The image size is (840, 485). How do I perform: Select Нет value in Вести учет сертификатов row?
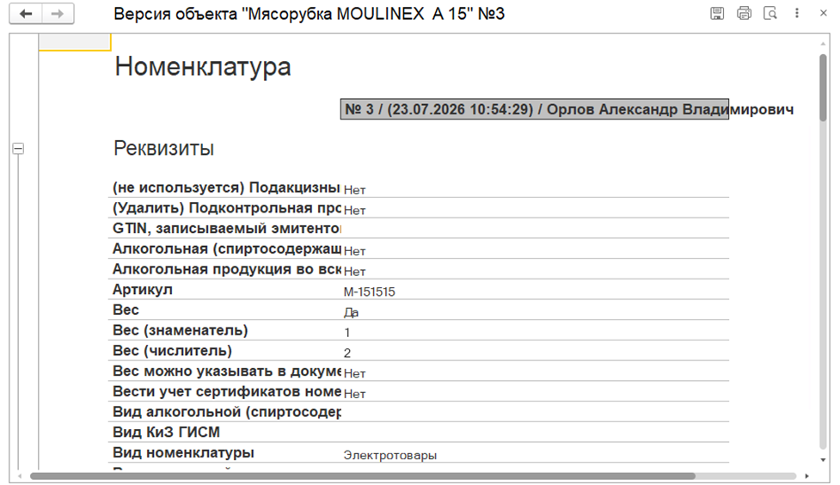click(x=354, y=394)
